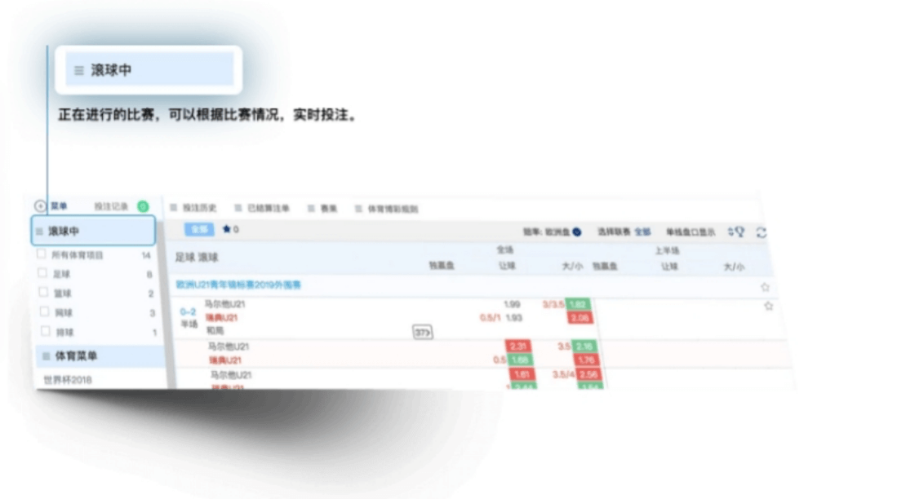Click the blue 全部 filter button

click(199, 230)
